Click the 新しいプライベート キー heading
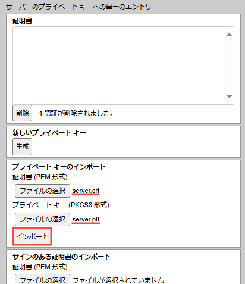This screenshot has height=284, width=245. [x=49, y=133]
